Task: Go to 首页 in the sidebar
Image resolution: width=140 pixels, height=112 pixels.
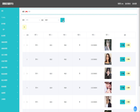Action: pos(10,11)
